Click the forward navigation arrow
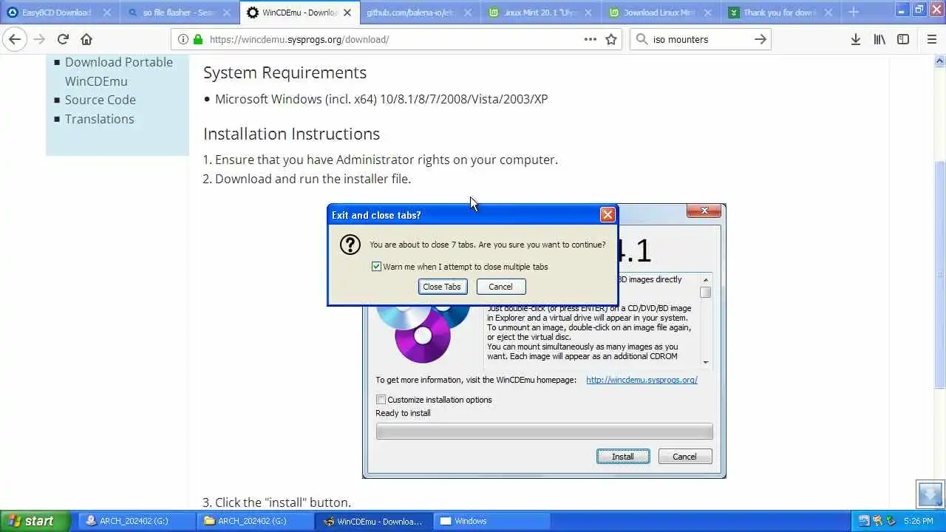The height and width of the screenshot is (532, 946). pos(39,39)
